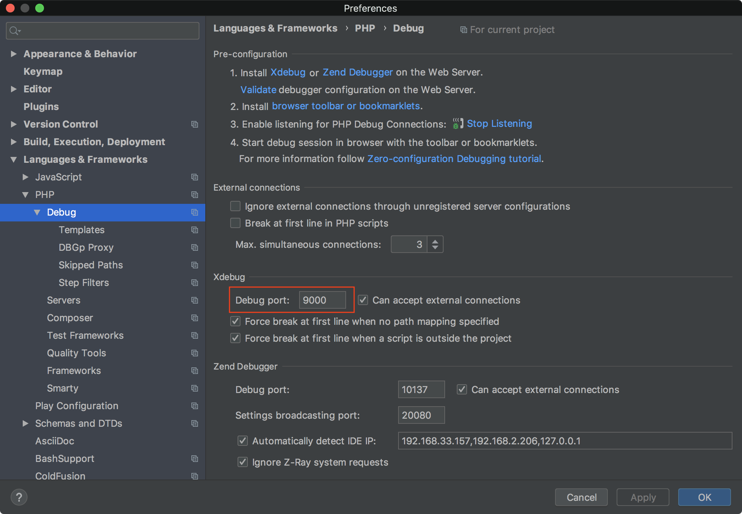Click the search magnifier icon
Viewport: 742px width, 514px height.
(14, 31)
